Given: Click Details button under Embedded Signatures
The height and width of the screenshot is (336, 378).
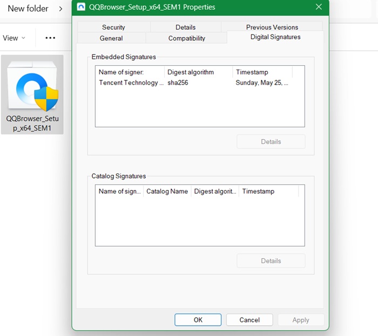Looking at the screenshot, I should click(271, 141).
